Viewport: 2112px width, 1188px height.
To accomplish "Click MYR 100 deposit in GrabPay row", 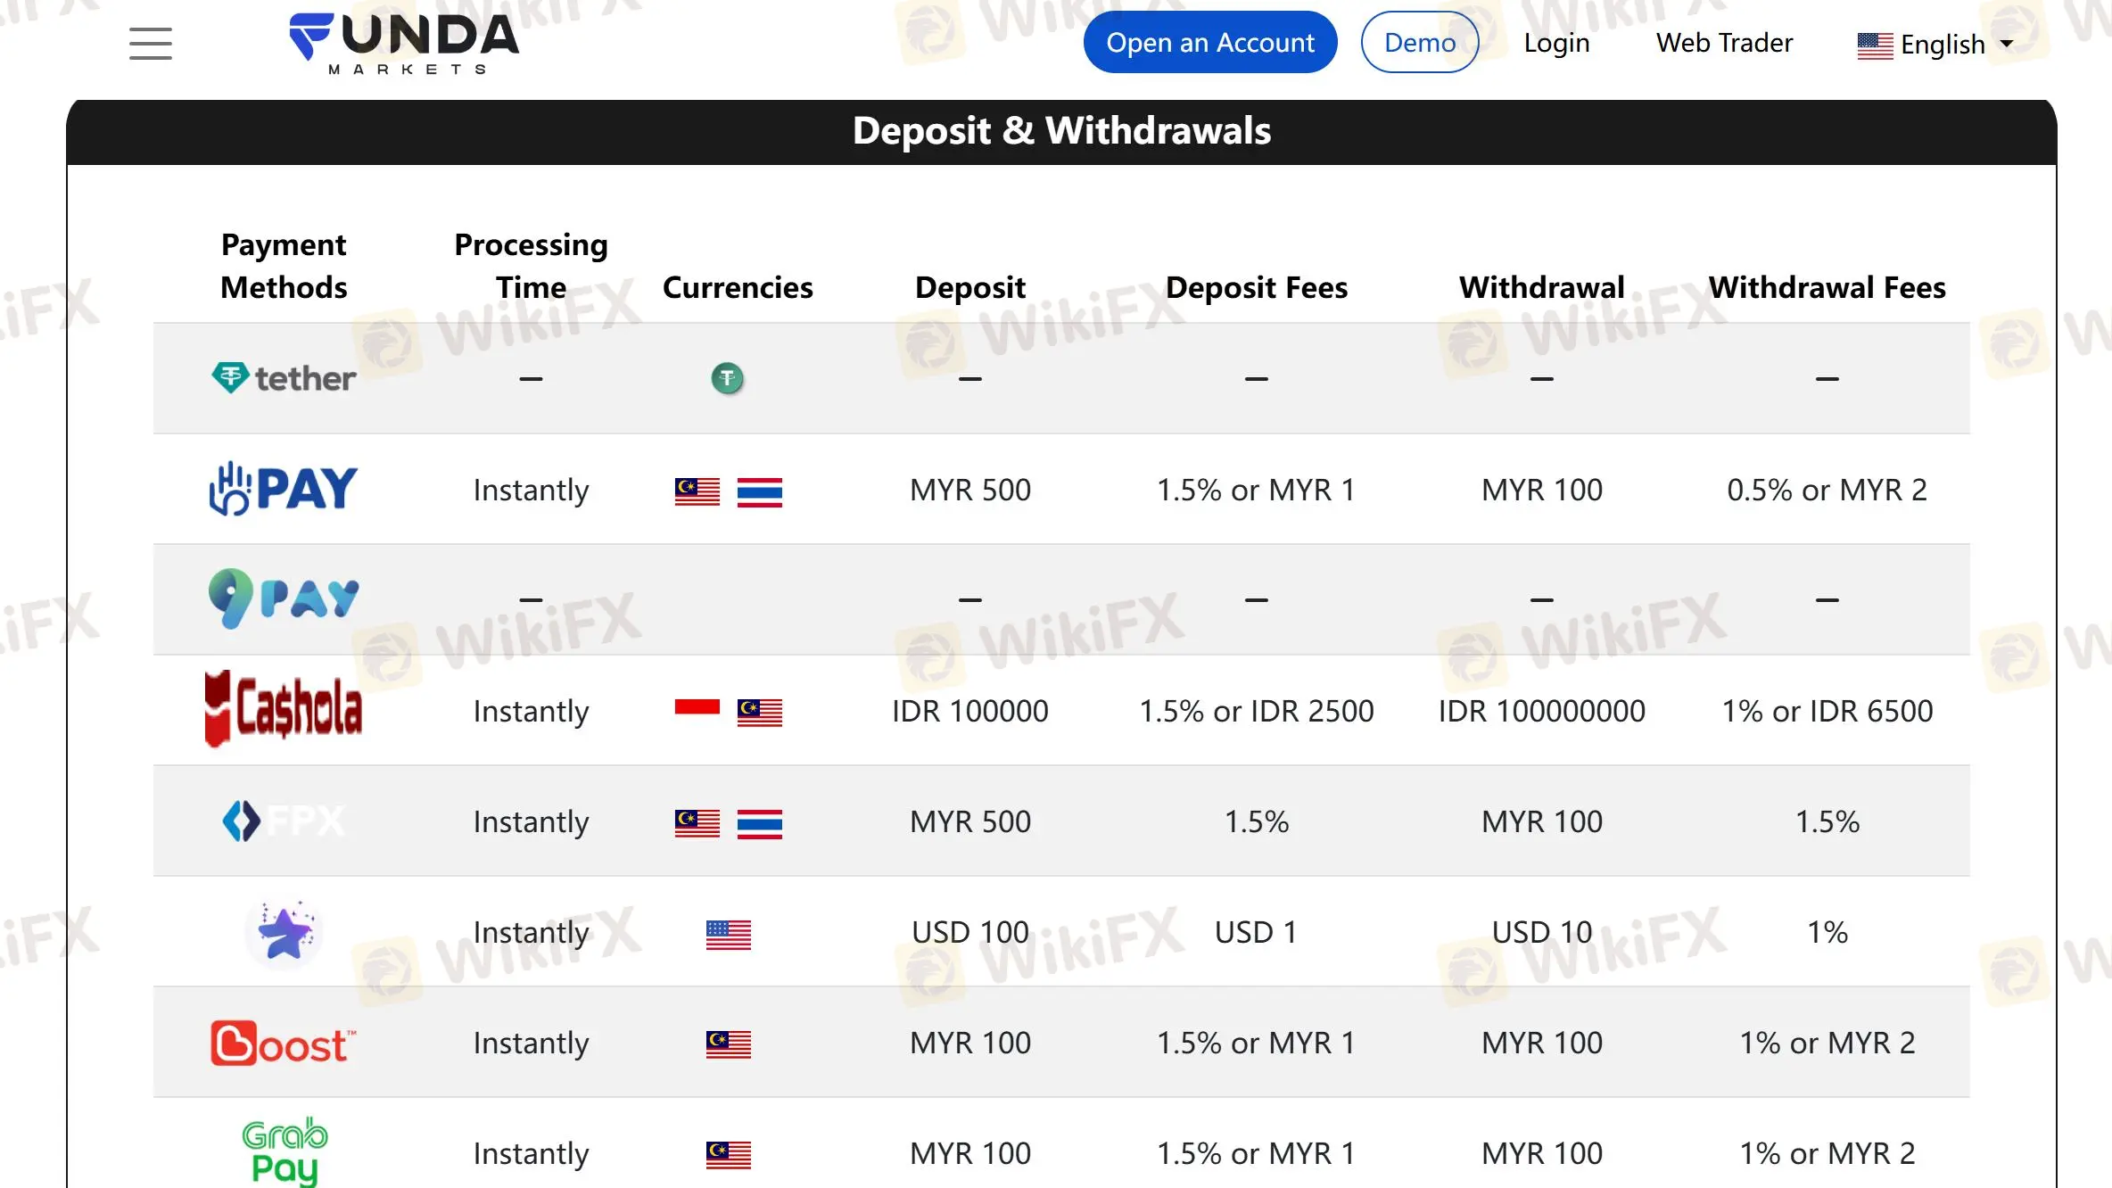I will (x=970, y=1153).
